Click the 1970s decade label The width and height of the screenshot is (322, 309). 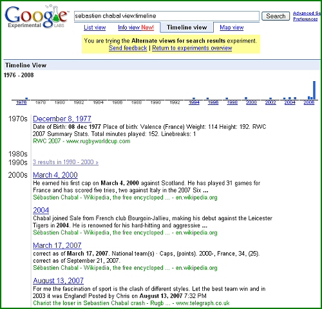click(x=18, y=118)
